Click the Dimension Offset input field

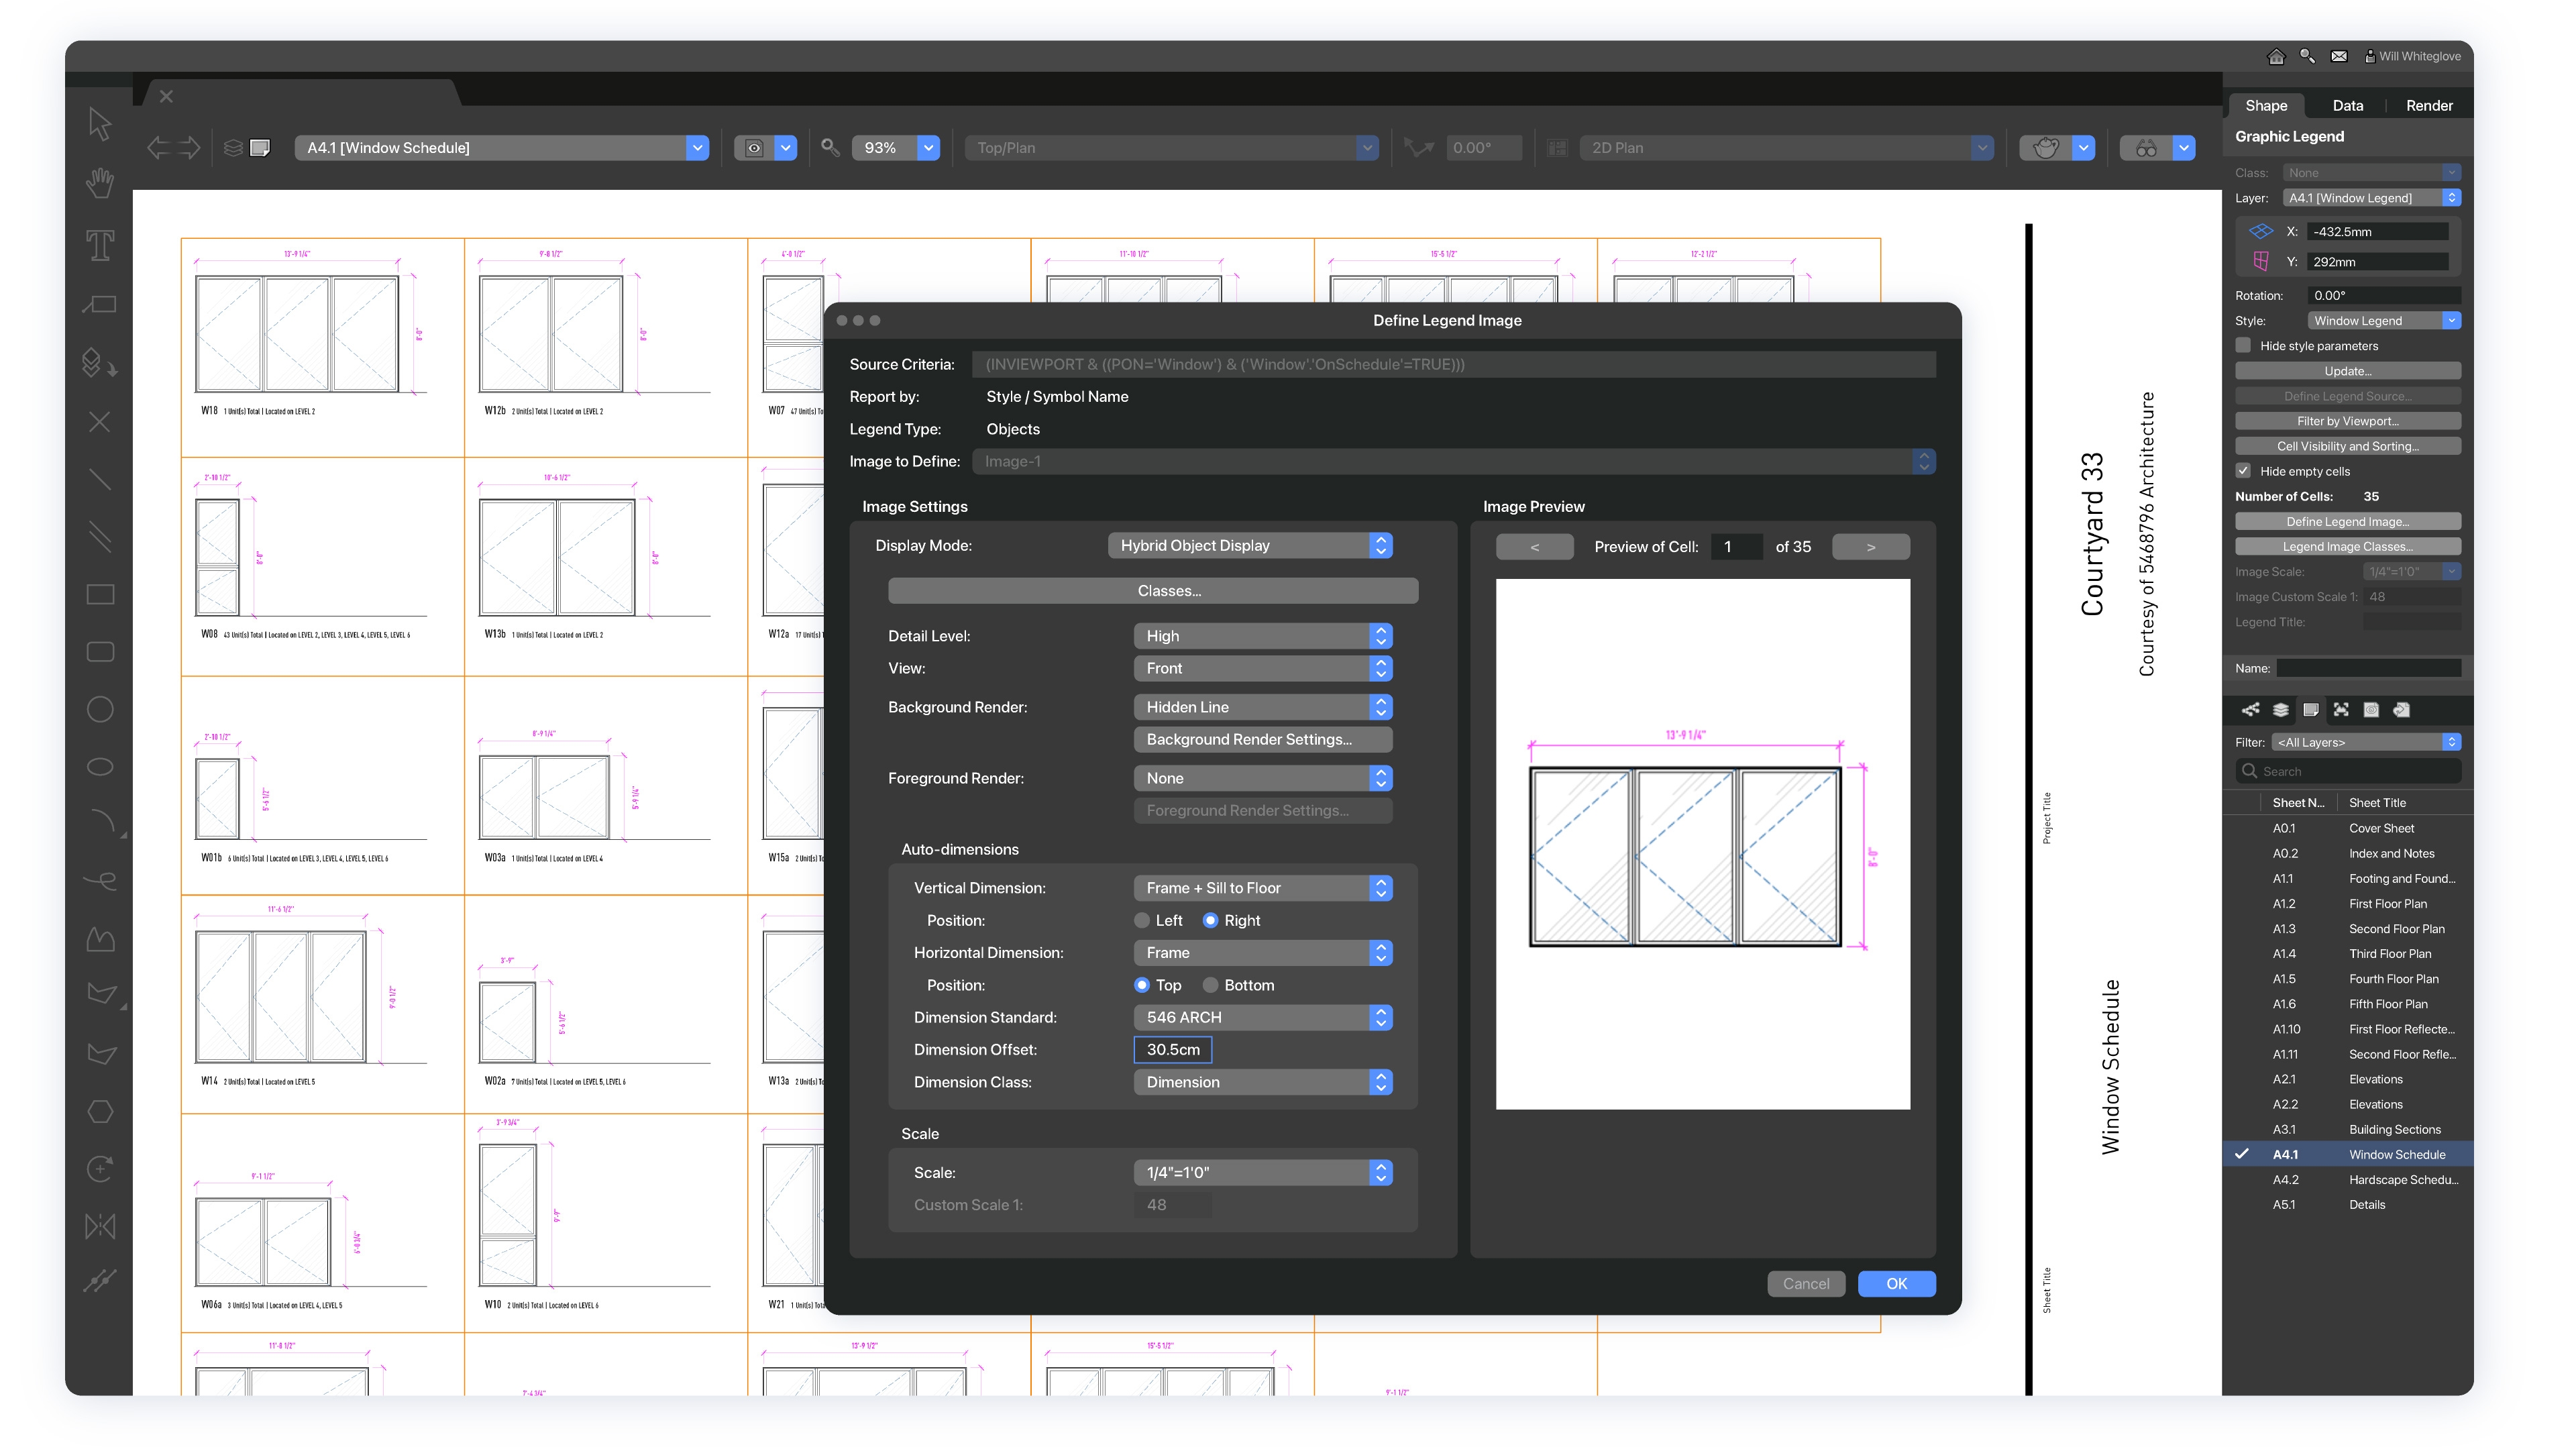(x=1172, y=1050)
